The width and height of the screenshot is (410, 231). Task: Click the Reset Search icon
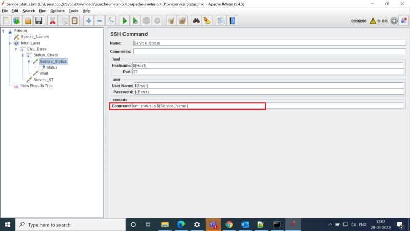pos(207,21)
